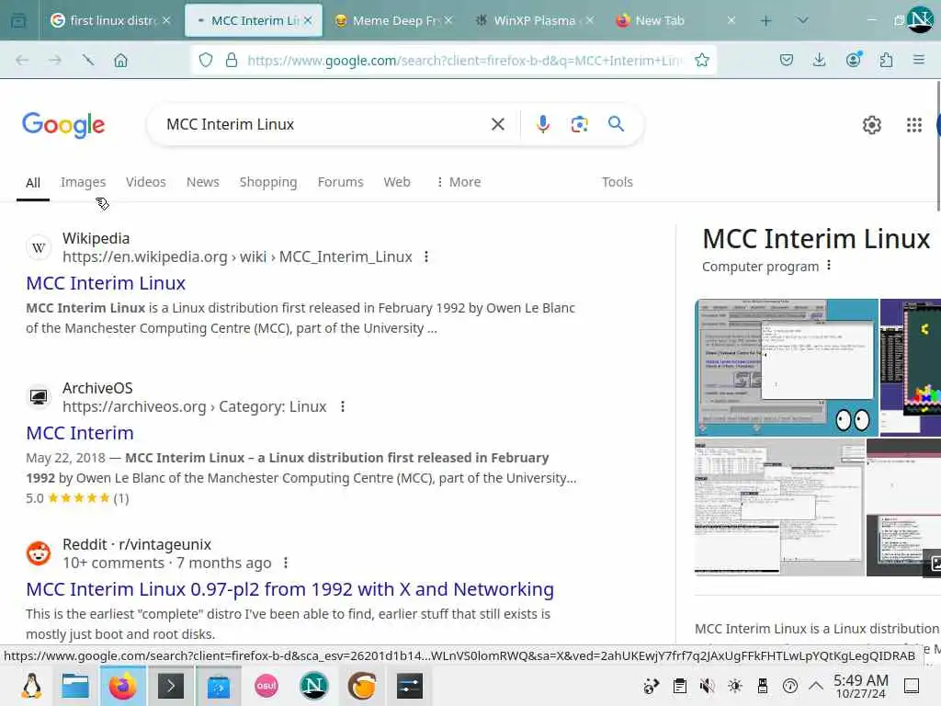The width and height of the screenshot is (941, 706).
Task: Open Google quick settings gear
Action: [x=871, y=125]
